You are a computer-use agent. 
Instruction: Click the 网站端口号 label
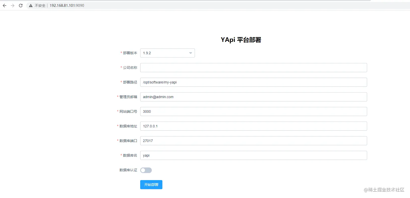(128, 111)
